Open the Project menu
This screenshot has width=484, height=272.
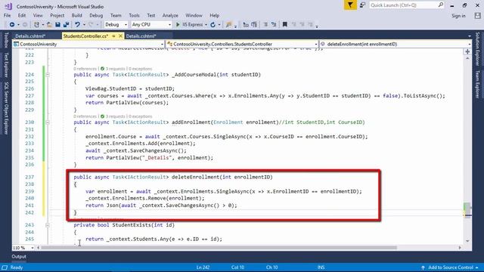[x=57, y=15]
